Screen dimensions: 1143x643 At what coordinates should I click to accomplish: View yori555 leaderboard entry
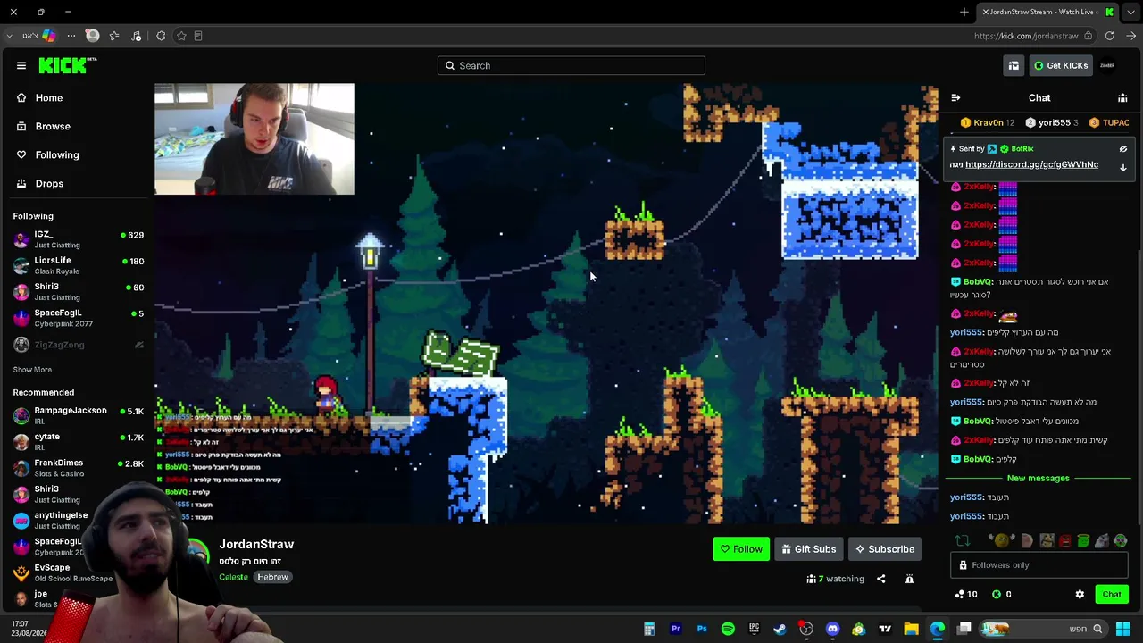coord(1052,122)
